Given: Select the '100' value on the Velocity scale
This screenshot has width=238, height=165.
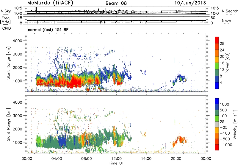Looking at the screenshot, I should coord(224,116).
